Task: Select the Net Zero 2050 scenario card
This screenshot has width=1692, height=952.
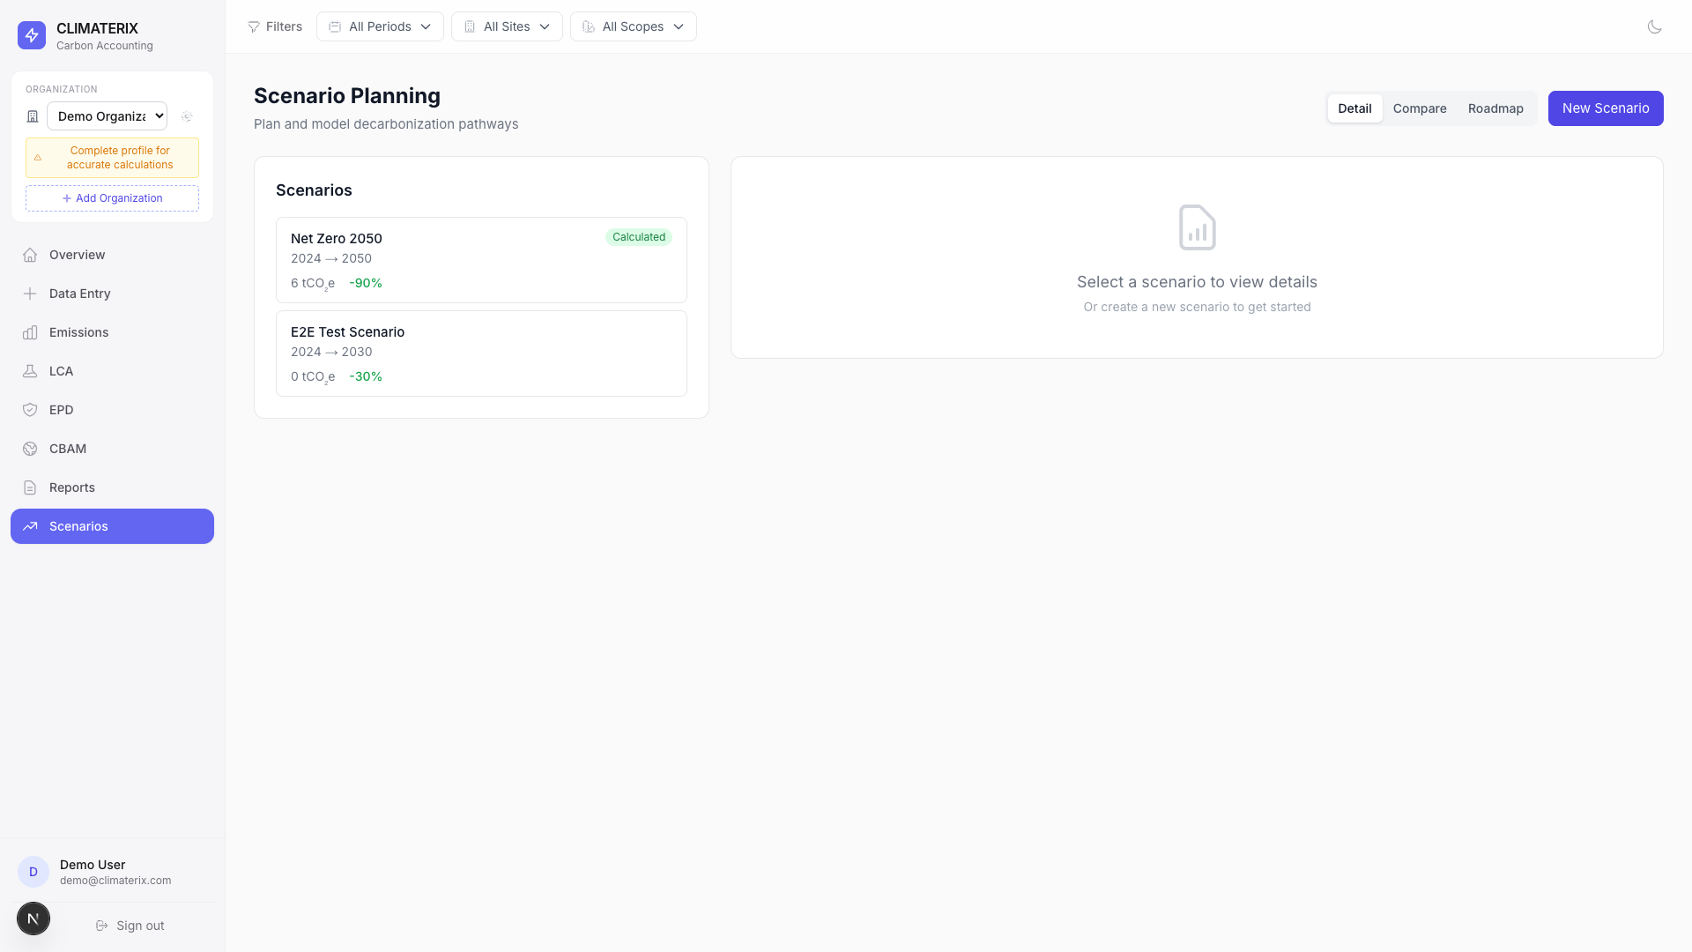Action: pyautogui.click(x=481, y=260)
